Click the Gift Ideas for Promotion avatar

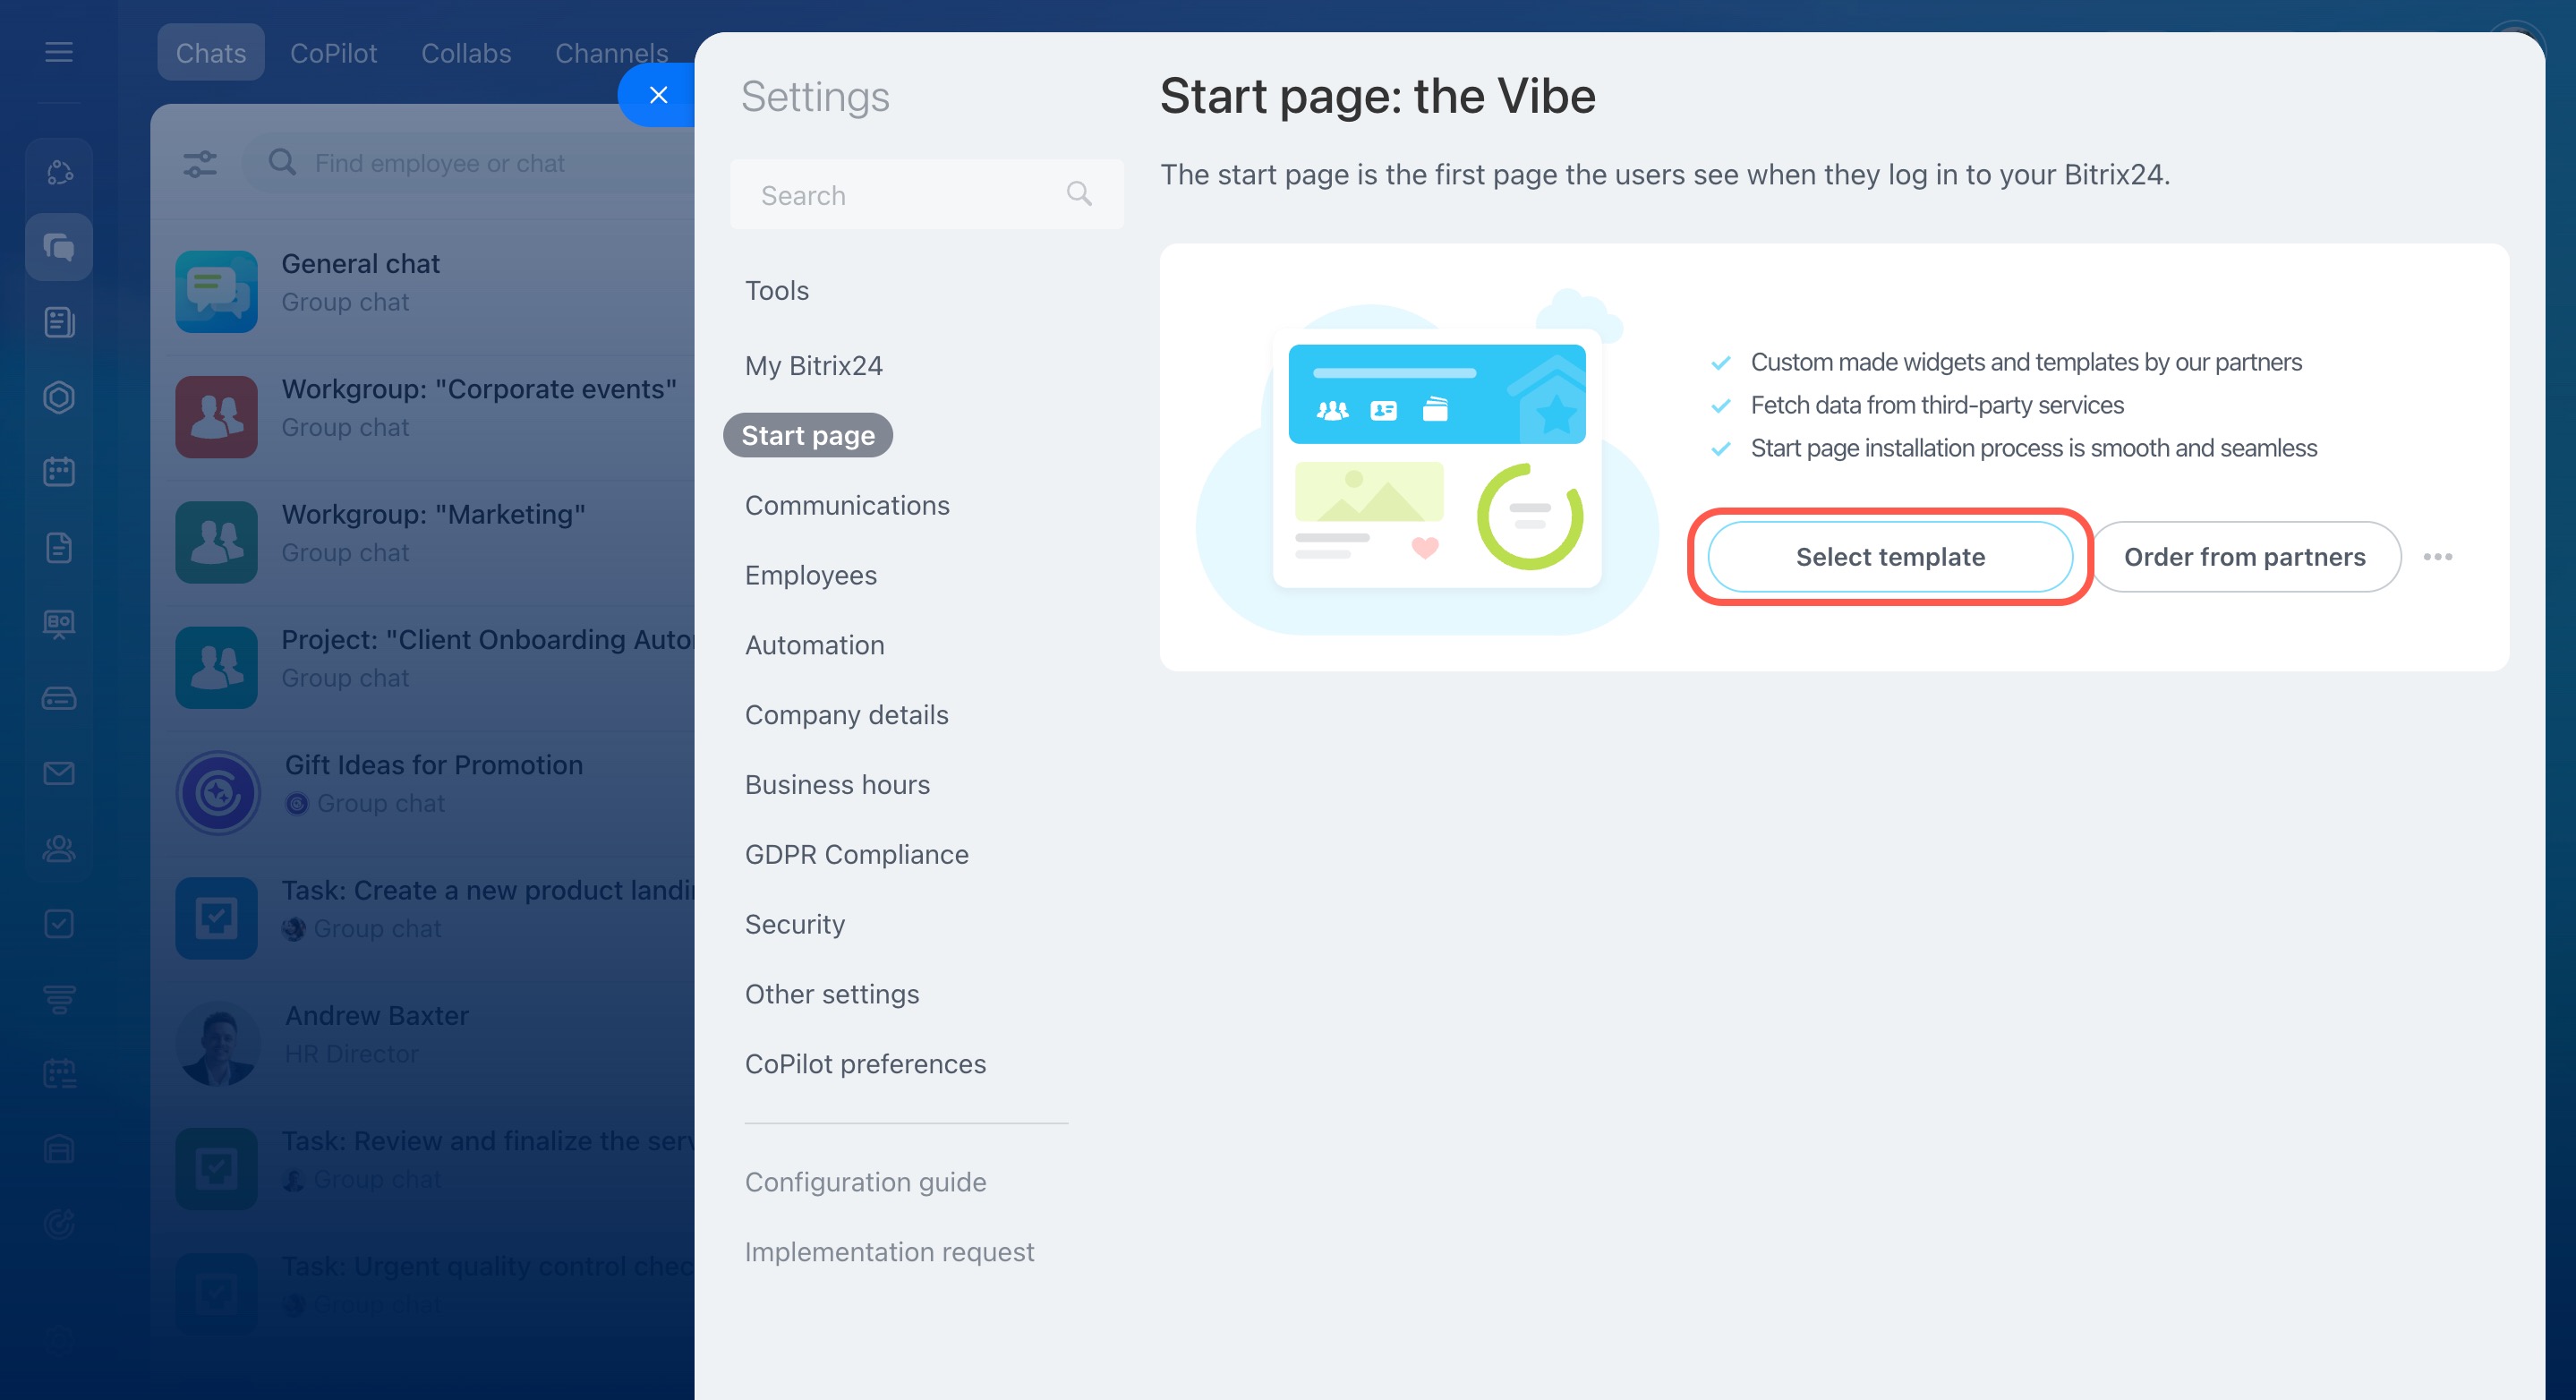[218, 793]
